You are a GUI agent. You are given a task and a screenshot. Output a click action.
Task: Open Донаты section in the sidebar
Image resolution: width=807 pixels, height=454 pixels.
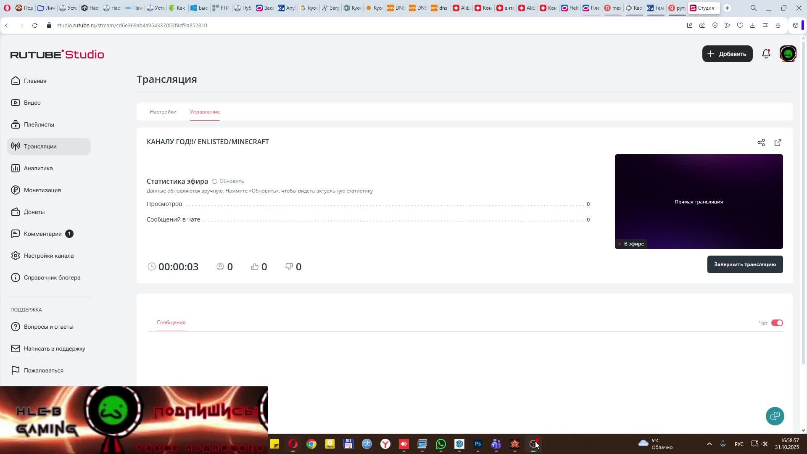[x=34, y=212]
